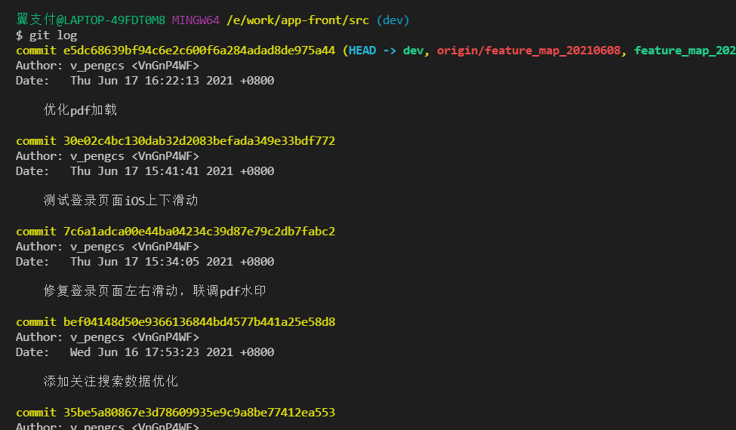The height and width of the screenshot is (430, 736).
Task: Click commit hash 7c6a1adca00e44ba04234c39d87e79c2db7fabc2
Action: coord(199,232)
